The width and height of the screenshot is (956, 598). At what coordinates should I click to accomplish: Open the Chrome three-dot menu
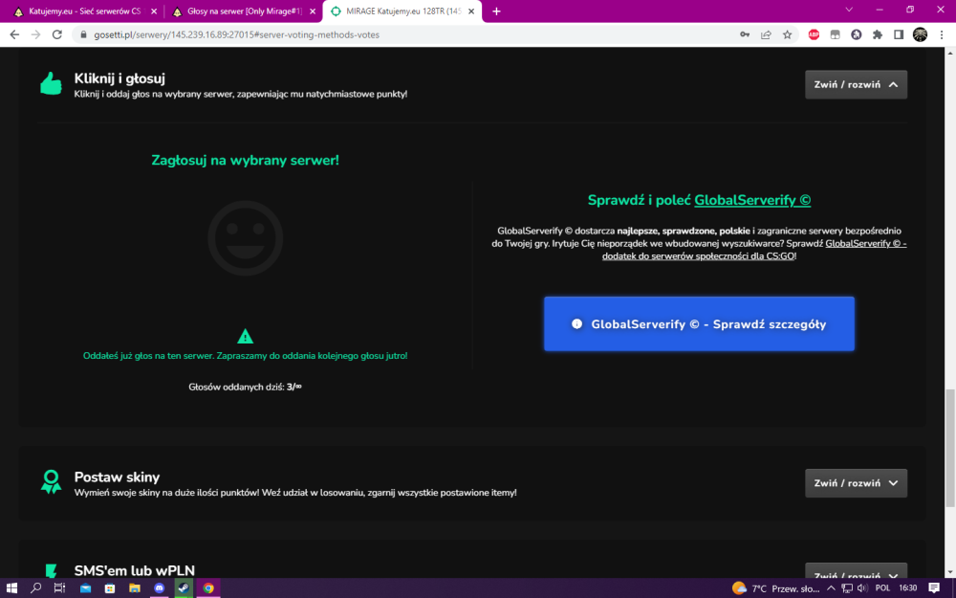coord(942,34)
